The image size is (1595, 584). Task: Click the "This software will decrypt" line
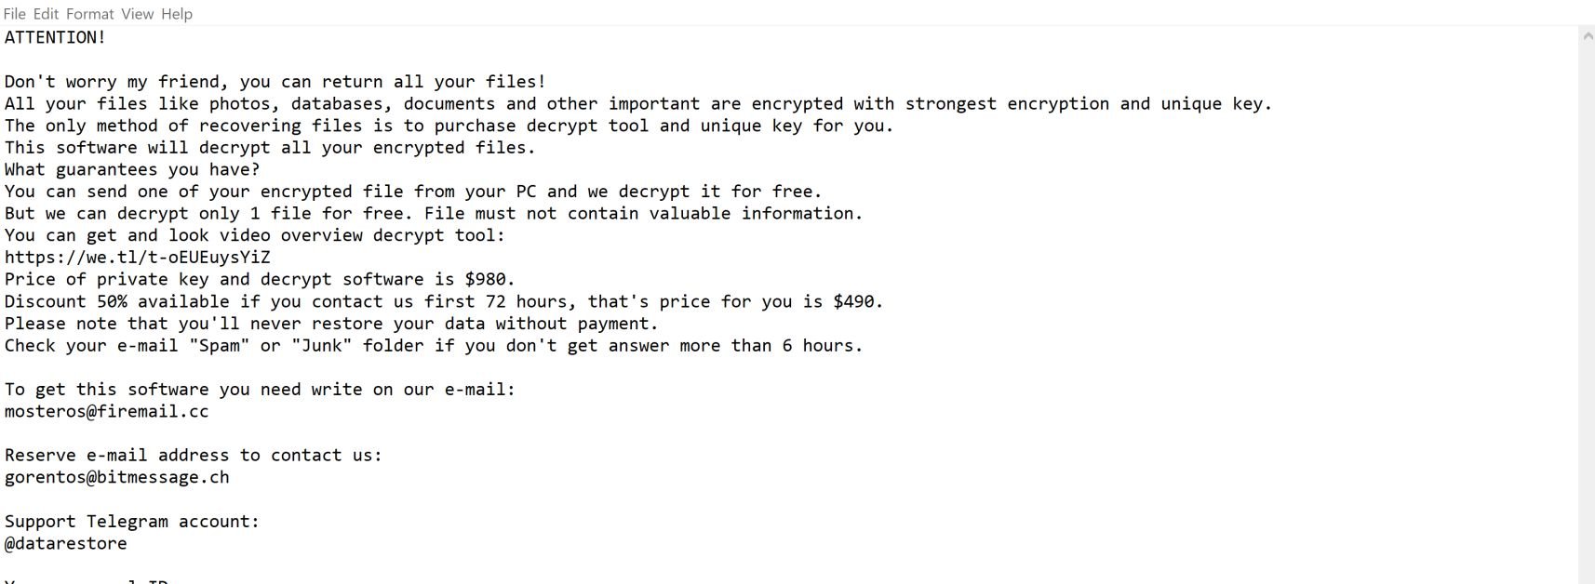tap(270, 147)
